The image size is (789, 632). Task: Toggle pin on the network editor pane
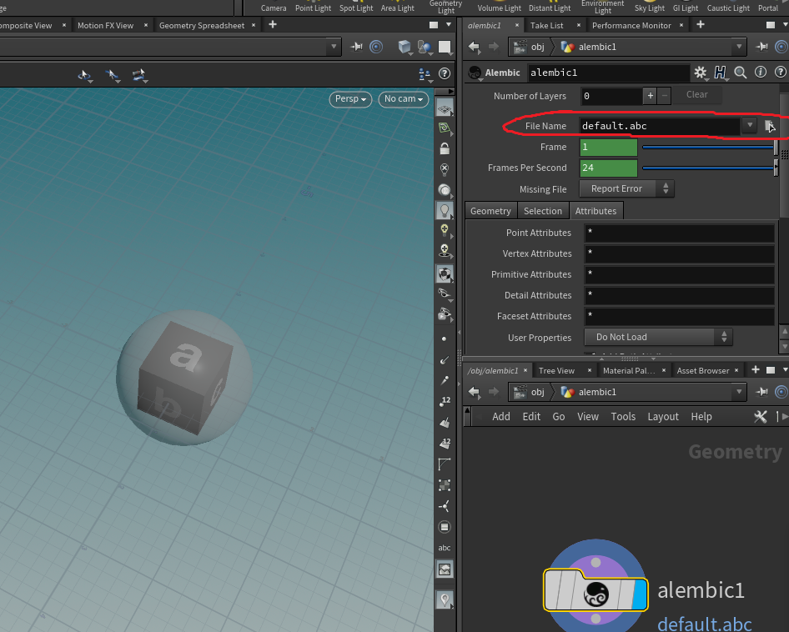tap(762, 392)
